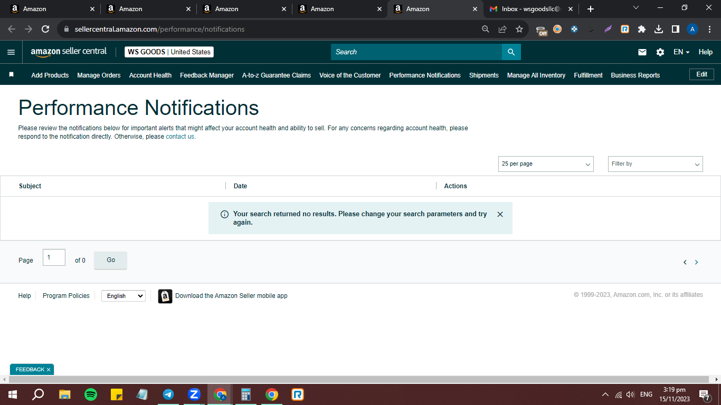Open the Calculator from the taskbar

click(245, 394)
